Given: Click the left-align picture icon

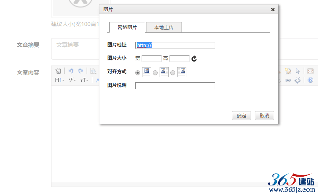Looking at the screenshot, I should coord(164,72).
